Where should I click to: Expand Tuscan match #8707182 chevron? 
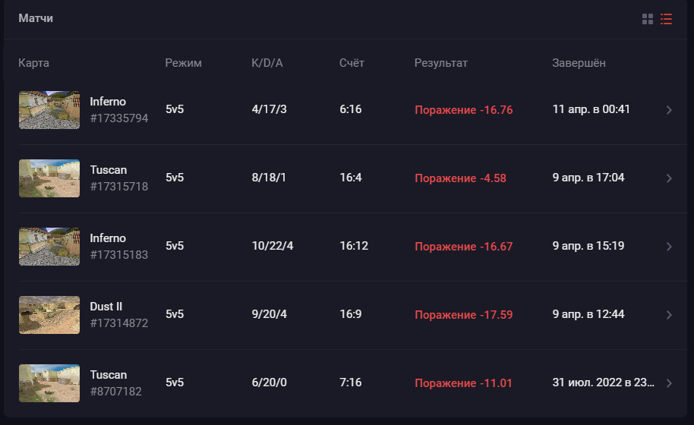669,383
